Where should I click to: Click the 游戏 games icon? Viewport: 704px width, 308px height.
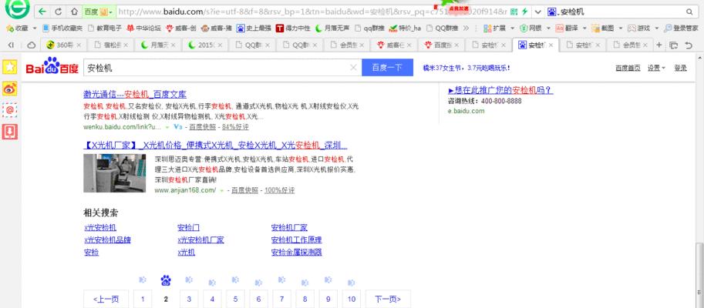(632, 28)
